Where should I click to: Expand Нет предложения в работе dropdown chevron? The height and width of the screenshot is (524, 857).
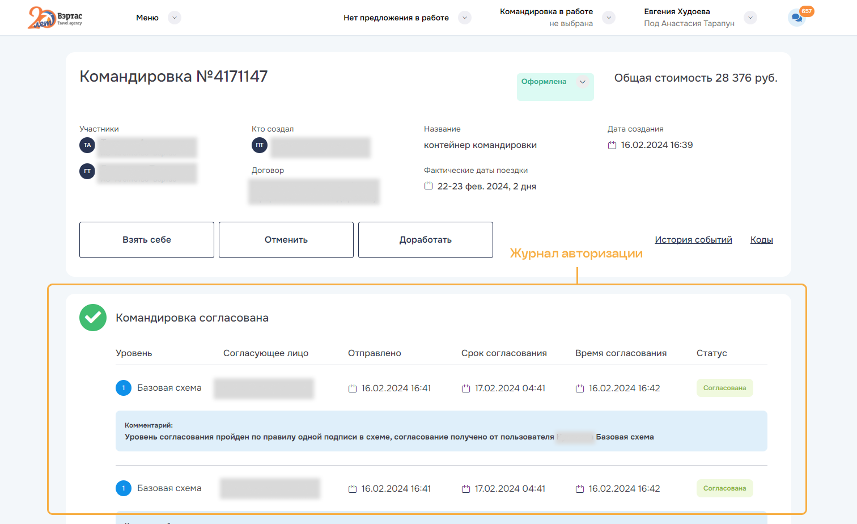465,18
